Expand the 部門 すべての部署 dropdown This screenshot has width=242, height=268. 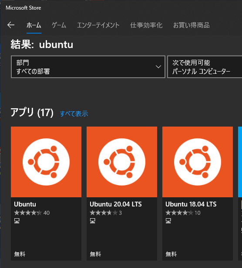coord(88,67)
